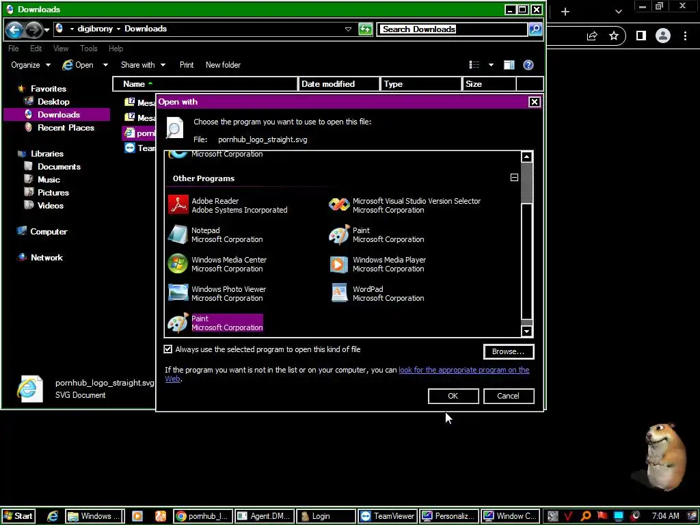Choose Notepad from Other Programs
This screenshot has width=700, height=525.
[215, 235]
